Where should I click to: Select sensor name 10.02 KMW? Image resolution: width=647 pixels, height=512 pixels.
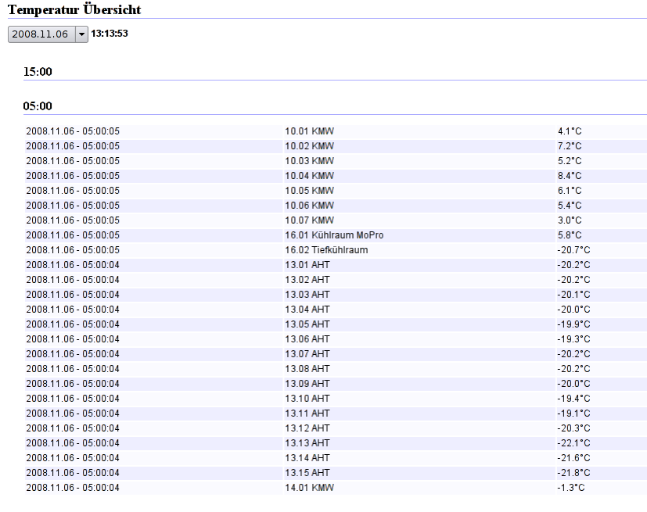(310, 146)
